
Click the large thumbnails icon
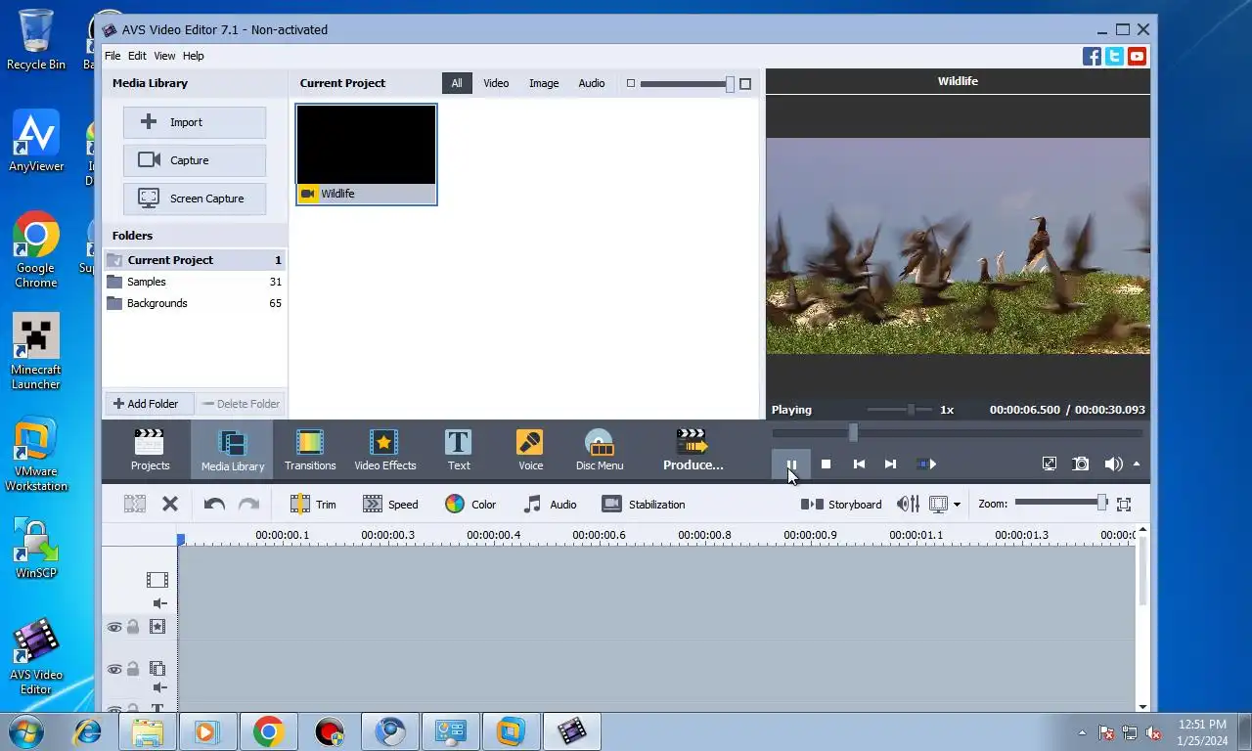point(745,84)
